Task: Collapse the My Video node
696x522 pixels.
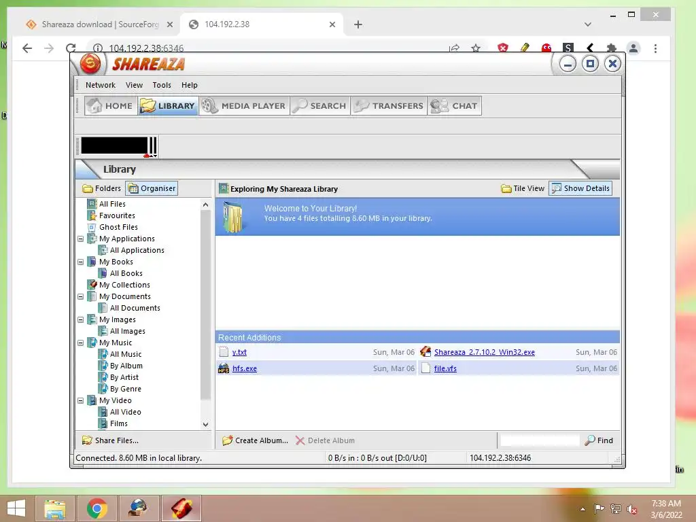Action: click(80, 400)
